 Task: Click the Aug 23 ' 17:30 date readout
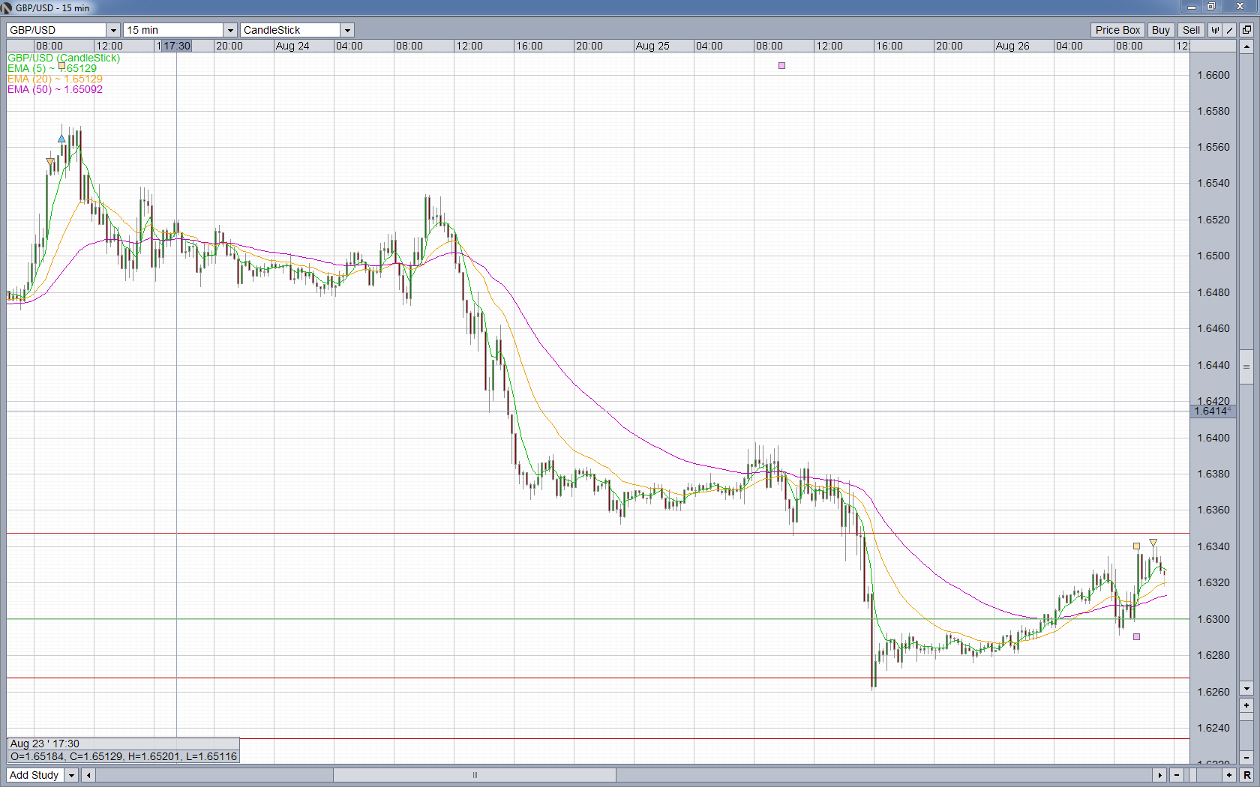pos(45,744)
